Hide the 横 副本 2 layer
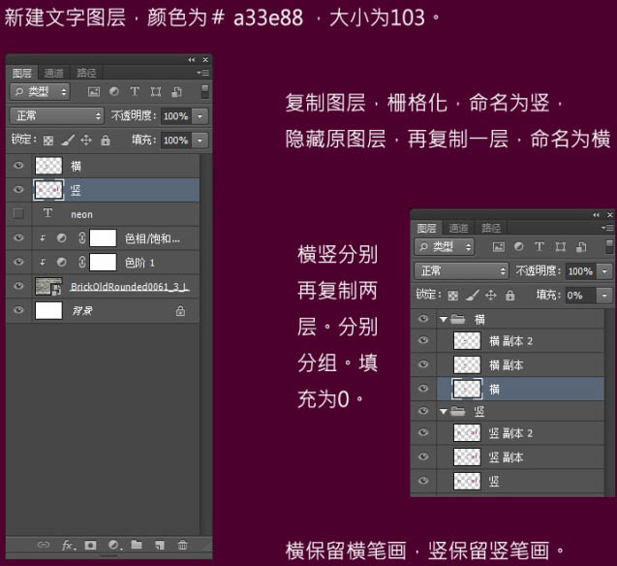The height and width of the screenshot is (566, 617). (423, 340)
